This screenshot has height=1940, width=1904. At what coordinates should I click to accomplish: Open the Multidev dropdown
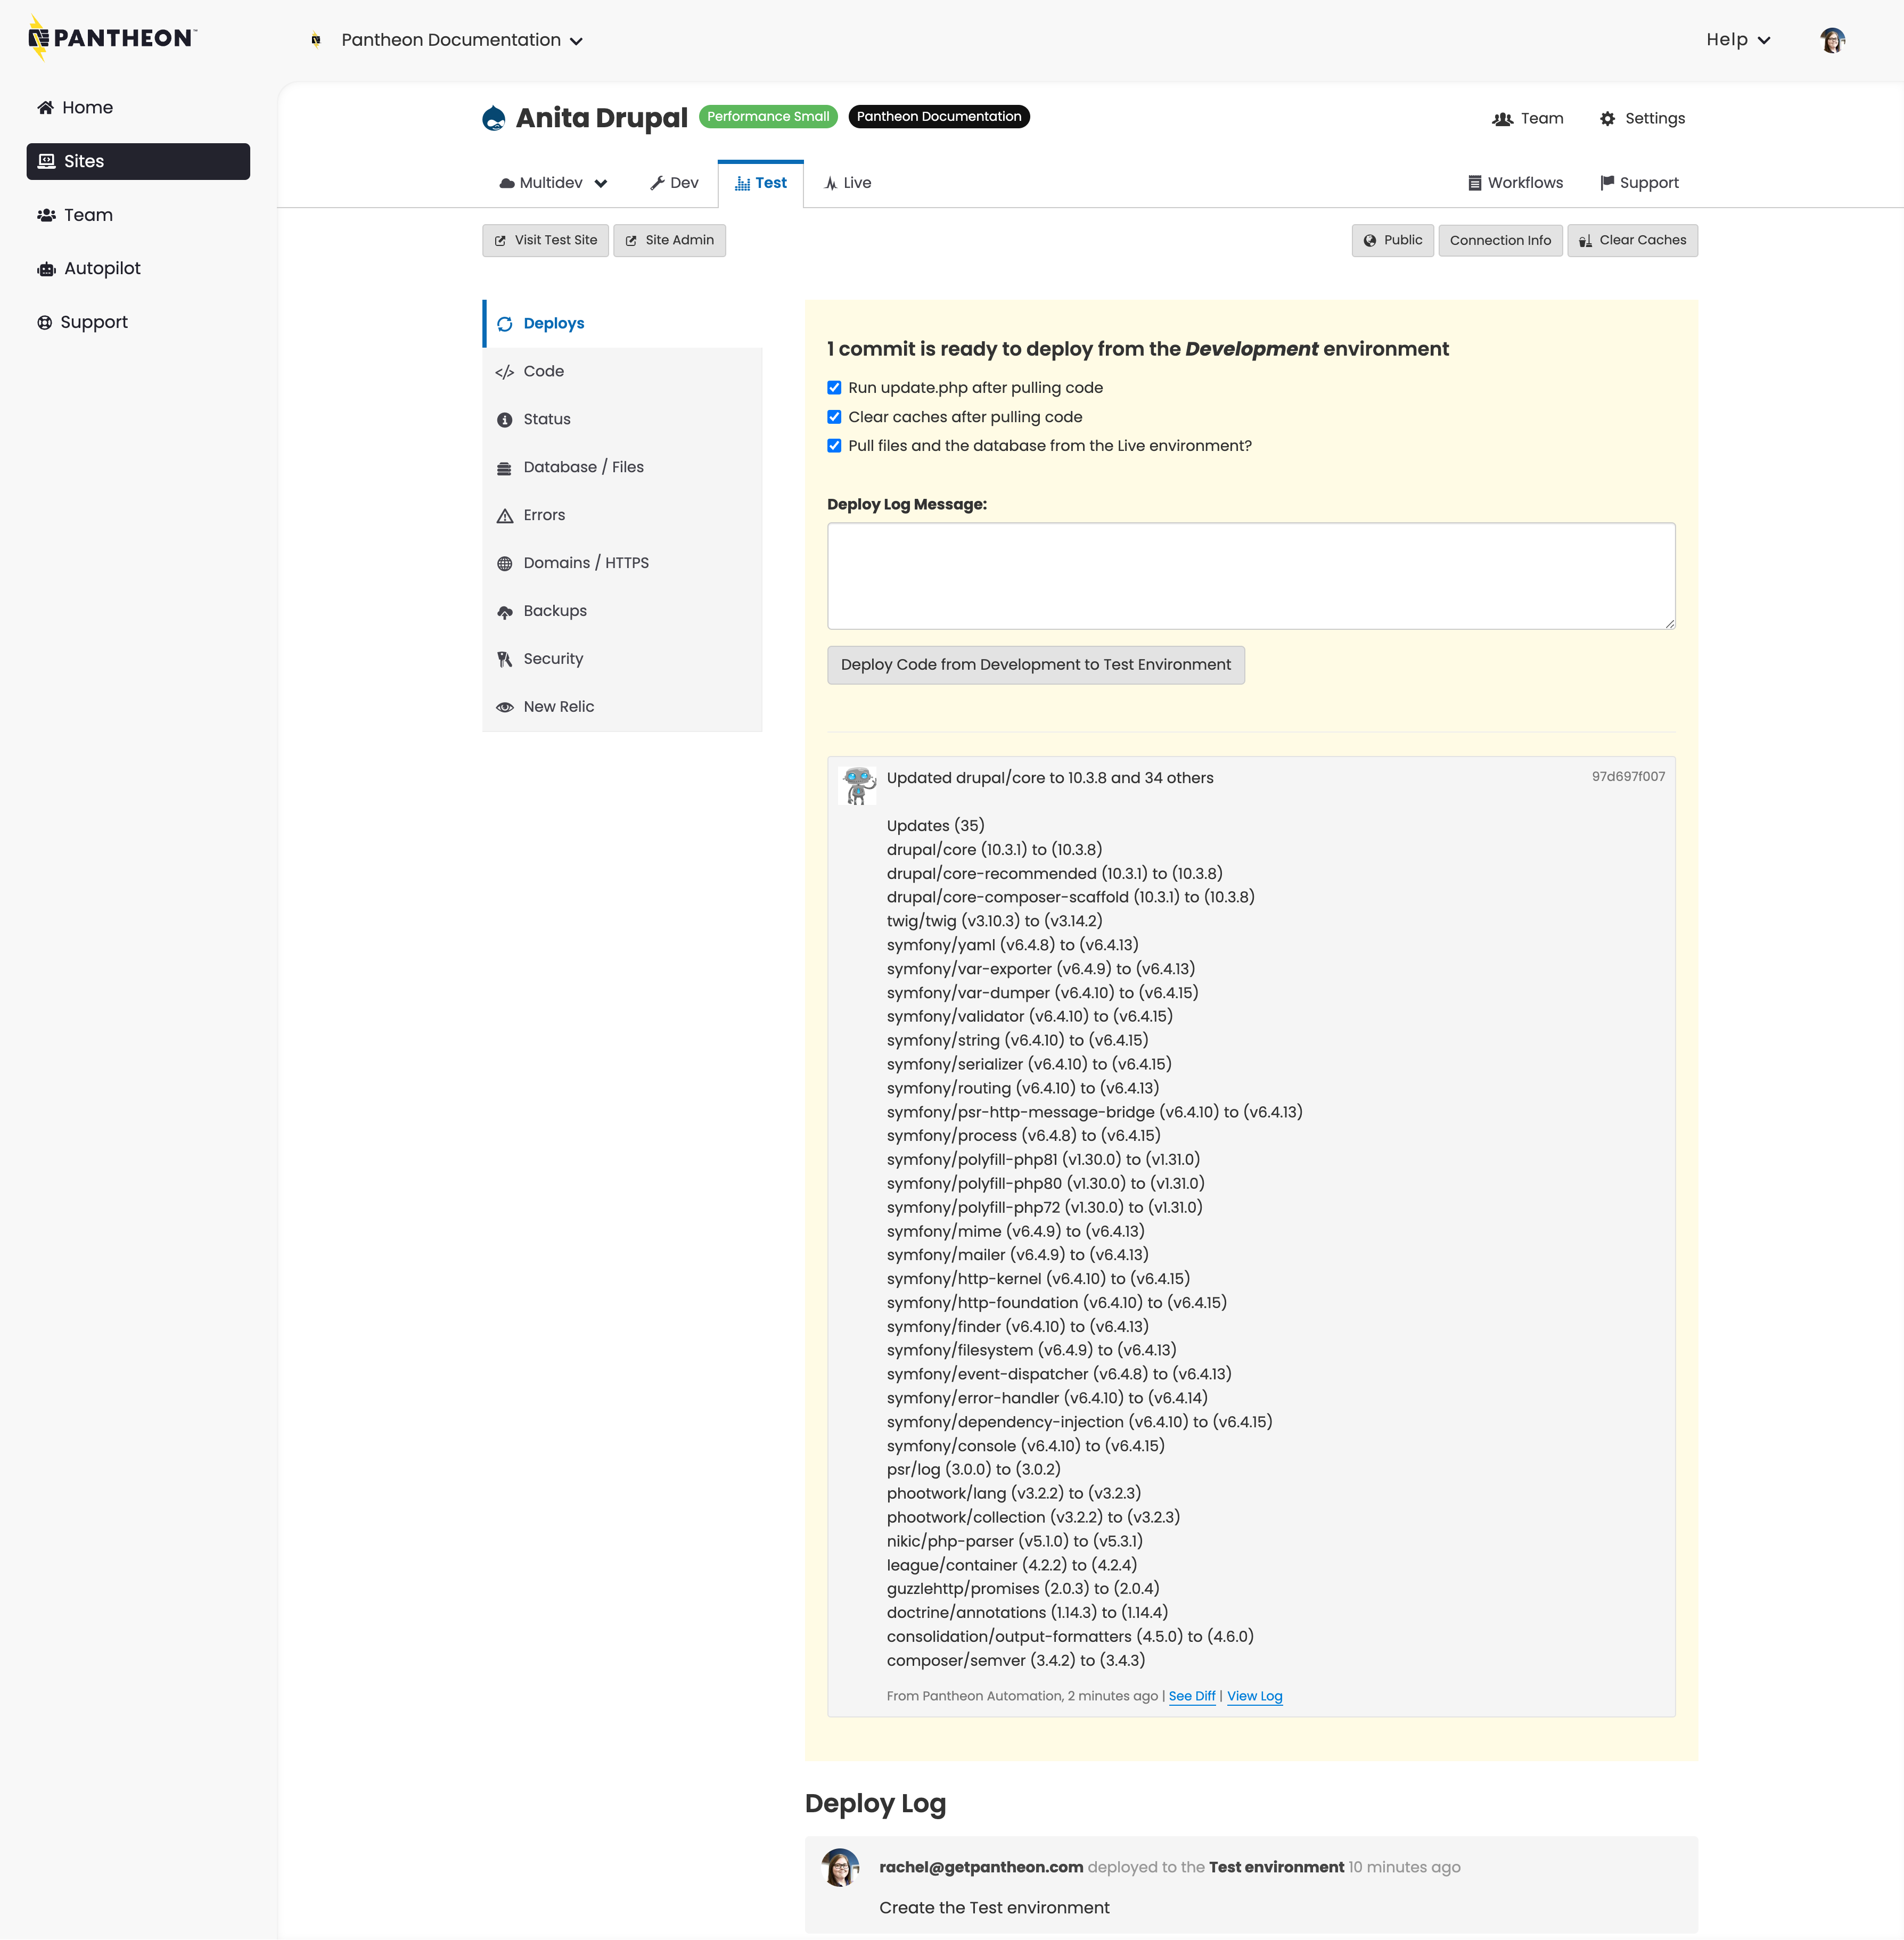(552, 183)
